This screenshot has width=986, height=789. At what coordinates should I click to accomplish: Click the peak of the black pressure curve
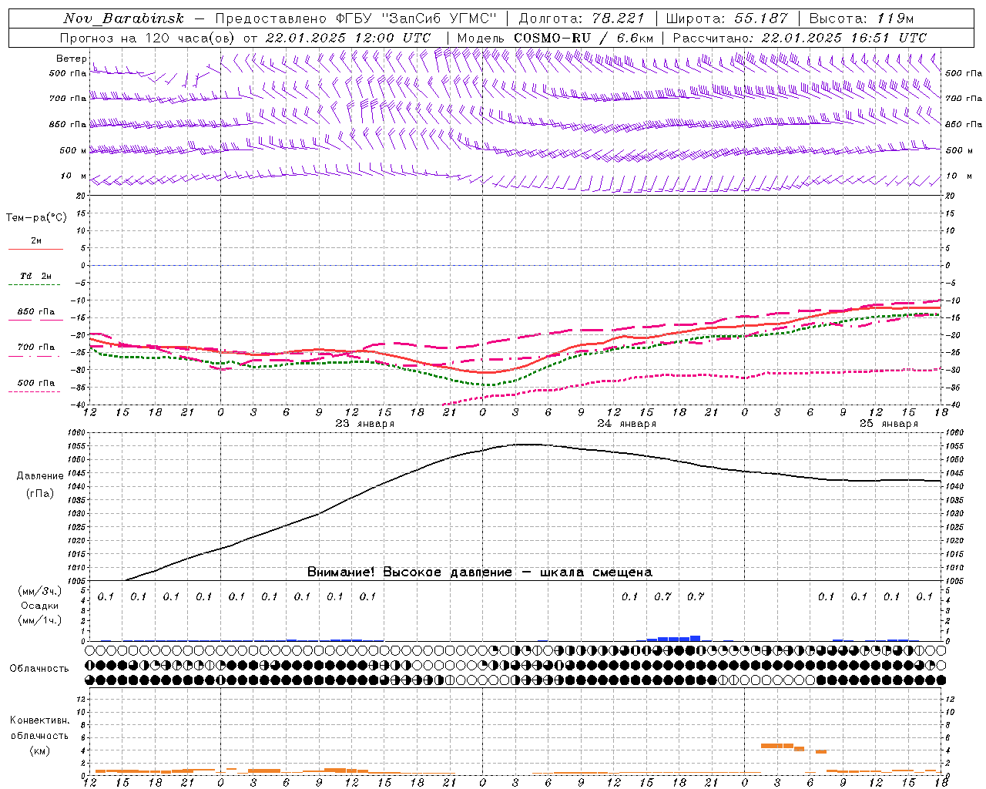(x=526, y=444)
